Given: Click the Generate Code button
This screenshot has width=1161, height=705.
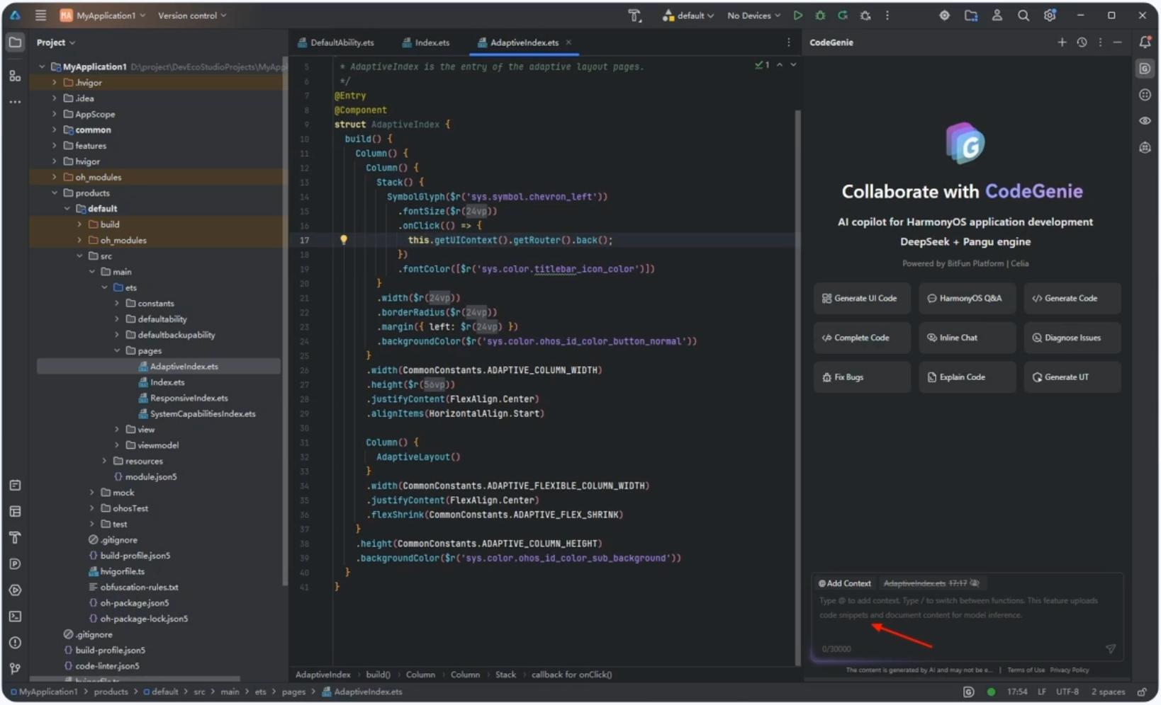Looking at the screenshot, I should tap(1072, 298).
